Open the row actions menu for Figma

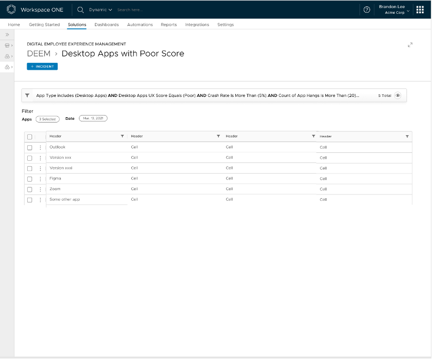tap(40, 179)
